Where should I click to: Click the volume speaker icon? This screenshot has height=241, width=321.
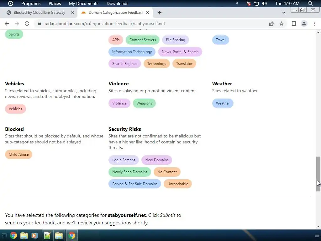point(265,3)
